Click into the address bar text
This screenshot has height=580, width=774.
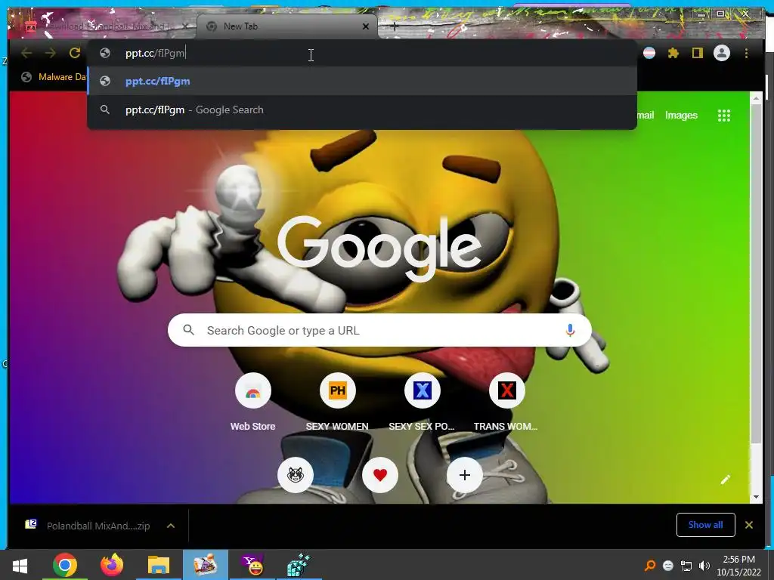click(x=154, y=53)
